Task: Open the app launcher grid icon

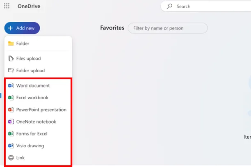Action: tap(7, 6)
